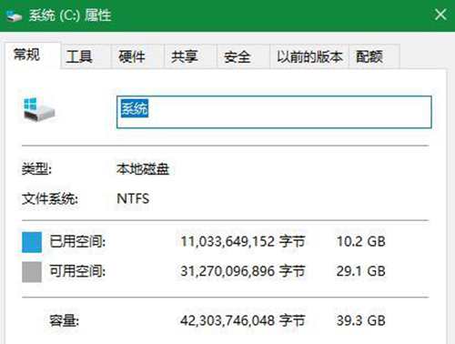The height and width of the screenshot is (344, 455).
Task: Click in the drive name input field
Action: (274, 112)
